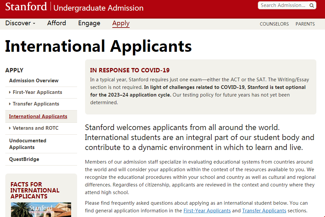325x217 pixels.
Task: Click the International Applicants page heading
Action: [x=98, y=46]
